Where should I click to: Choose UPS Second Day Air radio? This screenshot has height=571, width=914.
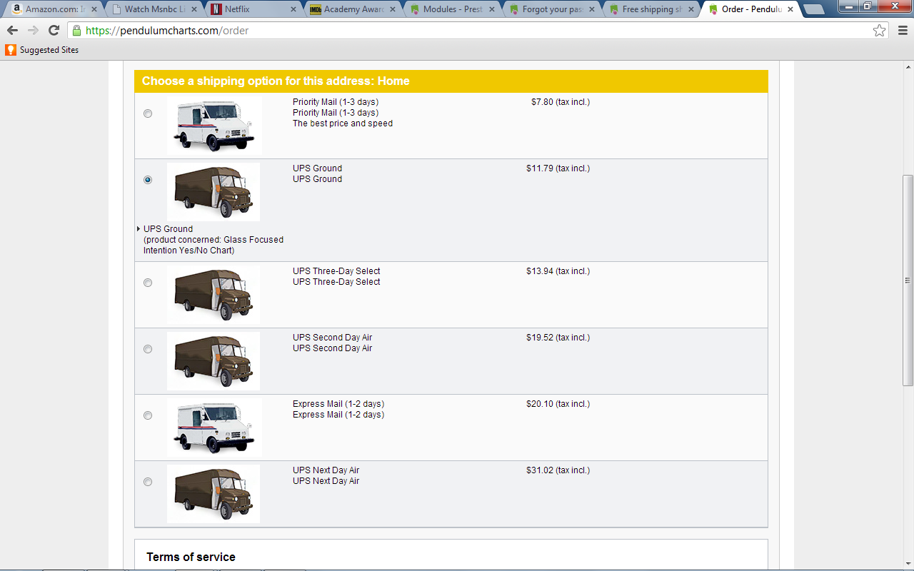coord(148,349)
